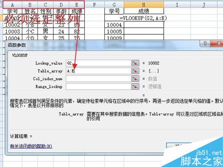
Task: Click cell with 10005 in column G
Action: tap(114, 31)
